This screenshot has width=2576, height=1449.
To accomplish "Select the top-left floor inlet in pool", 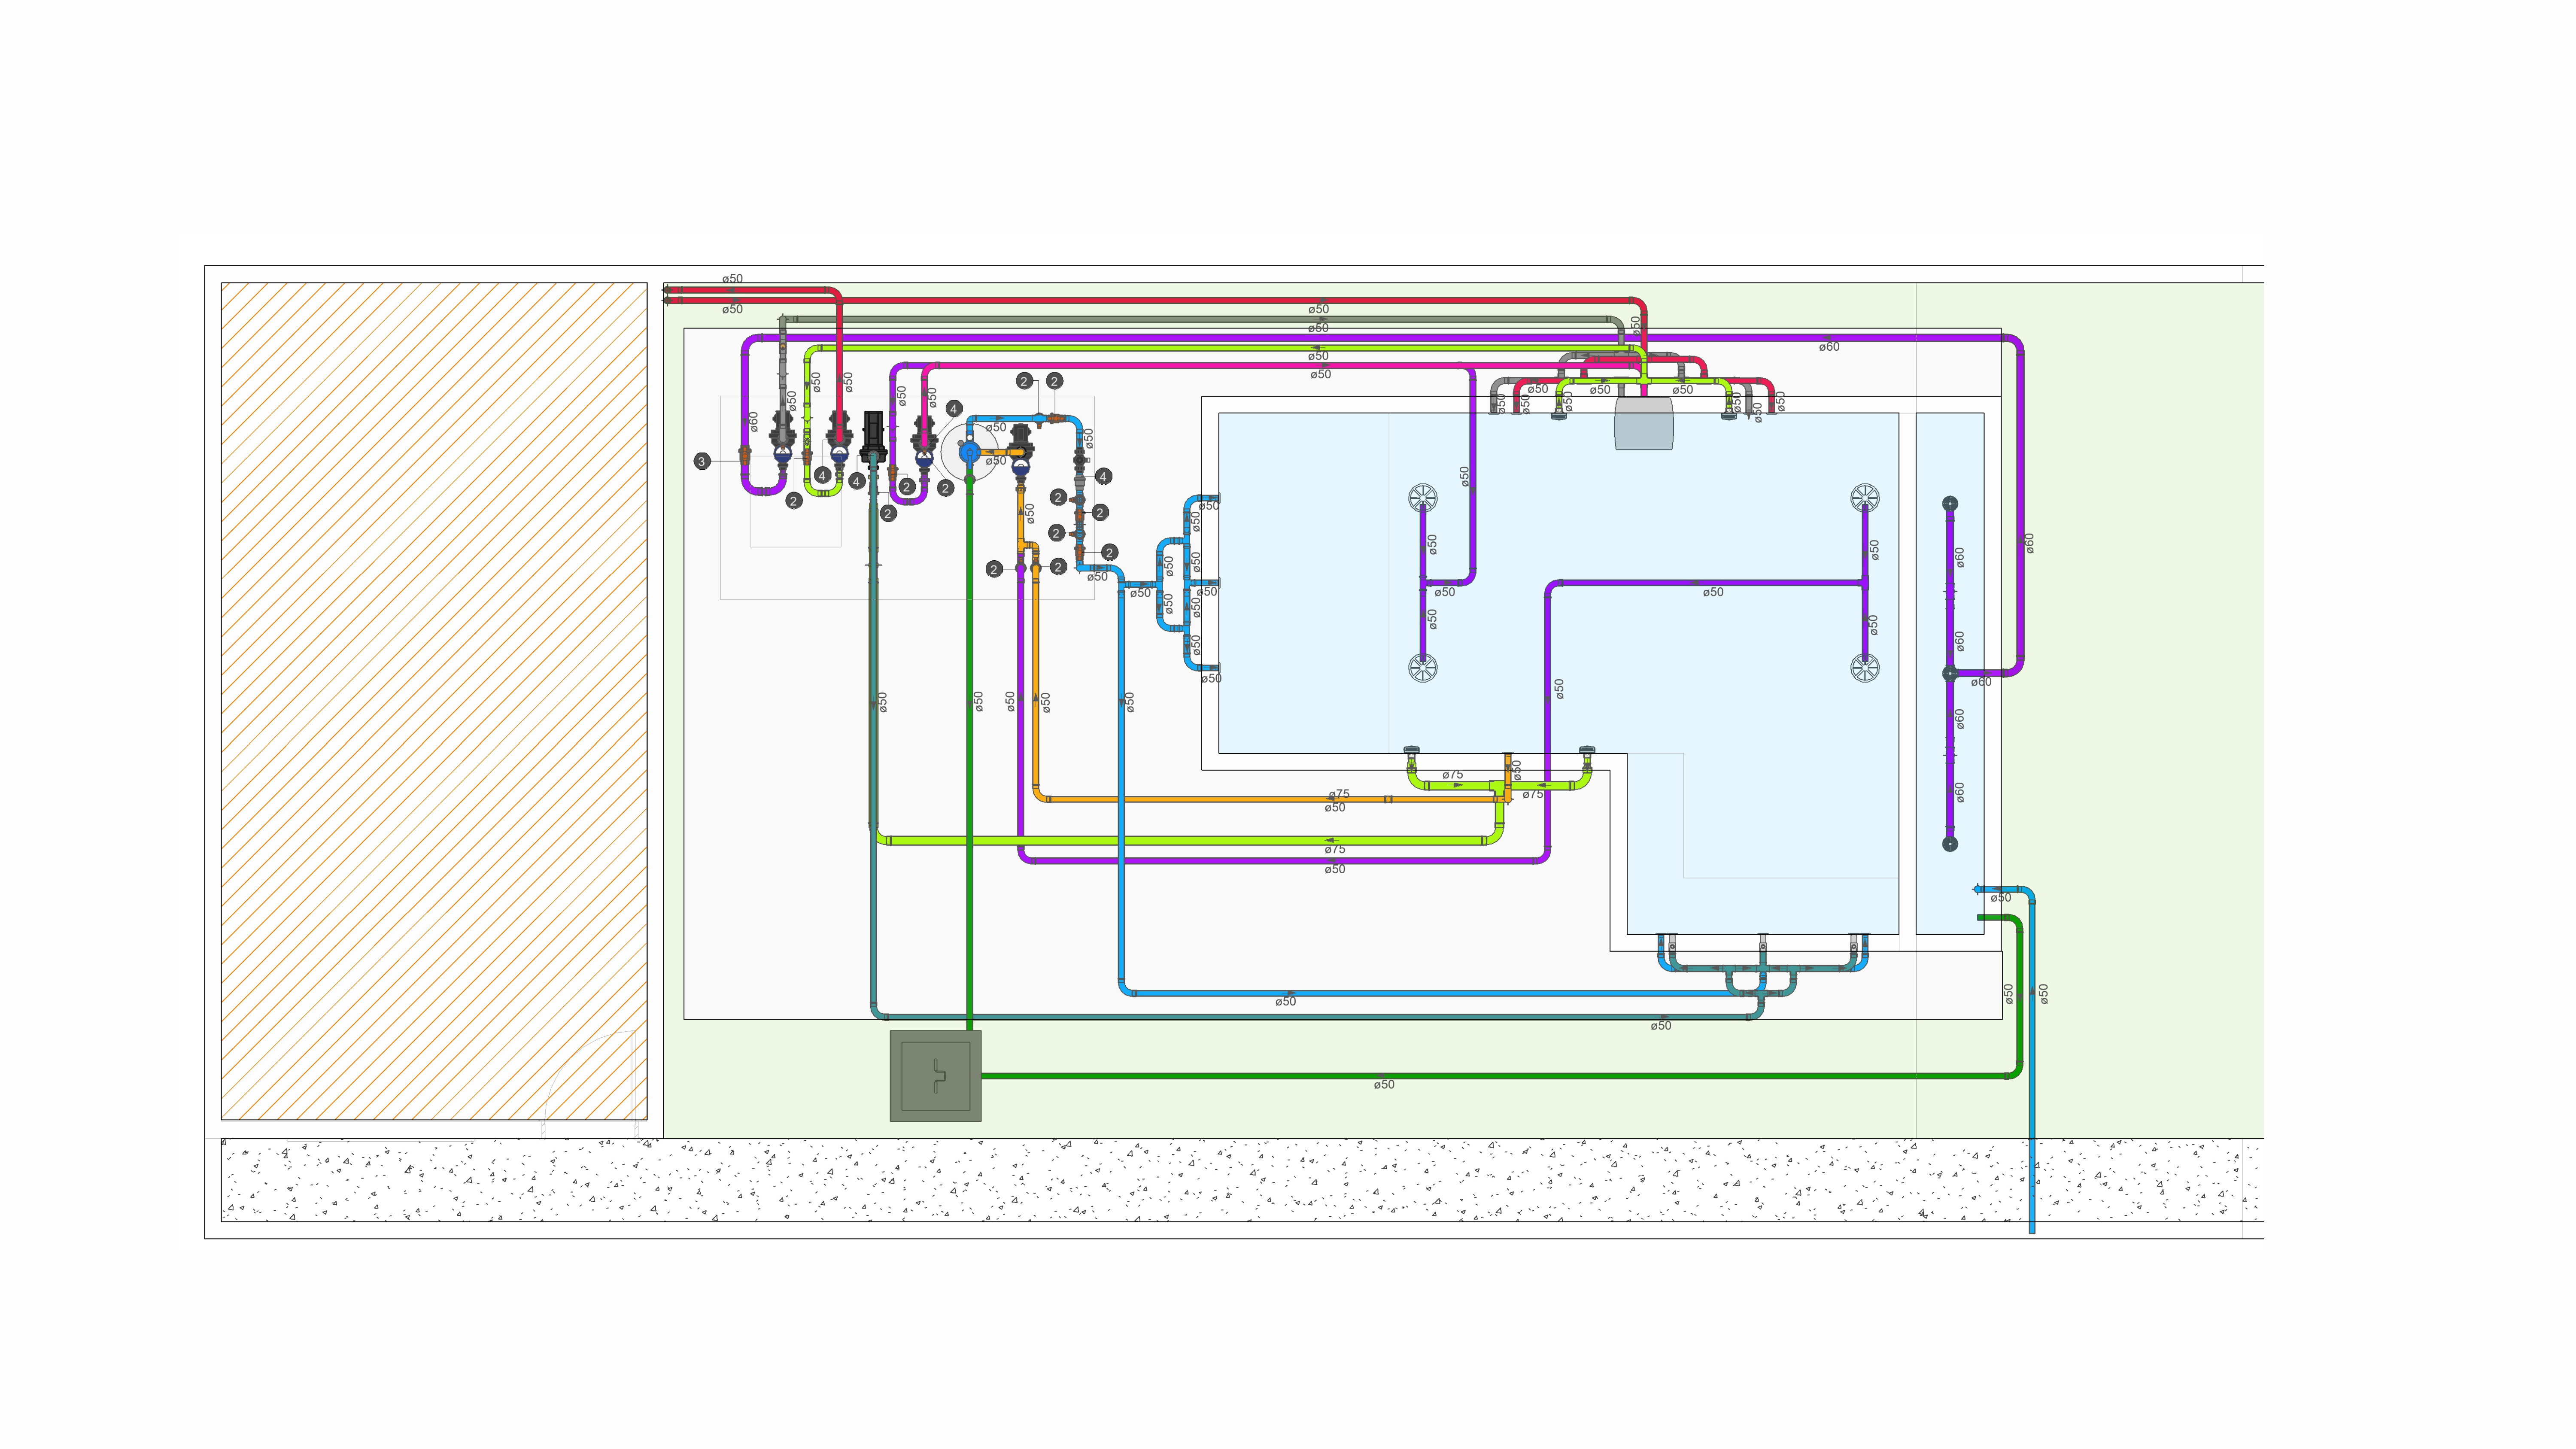I will tap(1422, 497).
